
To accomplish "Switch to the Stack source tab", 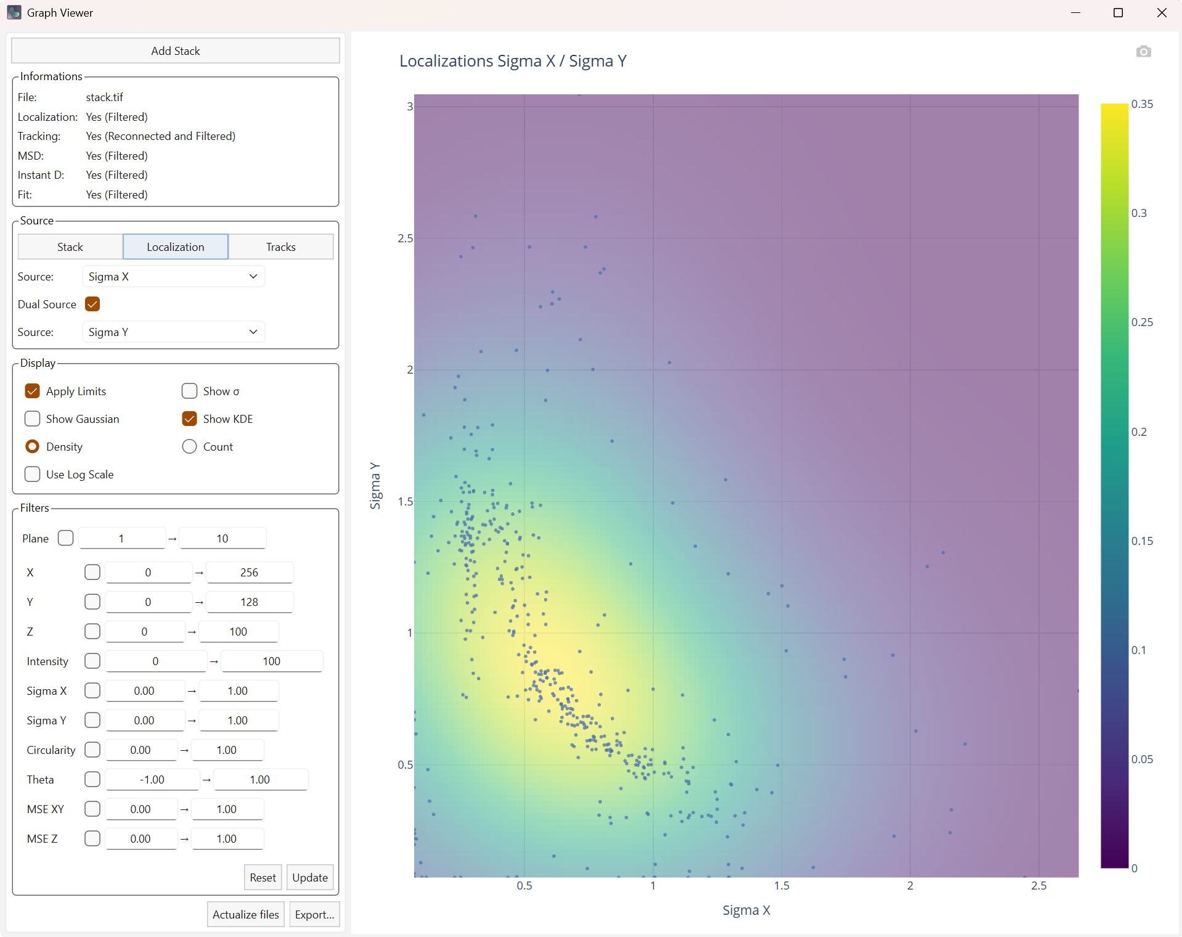I will pyautogui.click(x=70, y=247).
